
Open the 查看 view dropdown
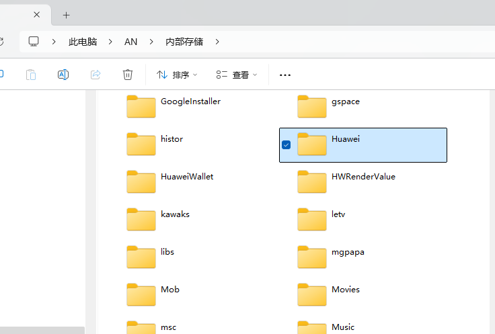click(237, 75)
